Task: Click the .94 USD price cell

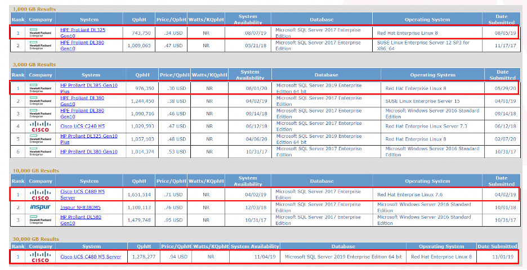Action: (x=177, y=257)
